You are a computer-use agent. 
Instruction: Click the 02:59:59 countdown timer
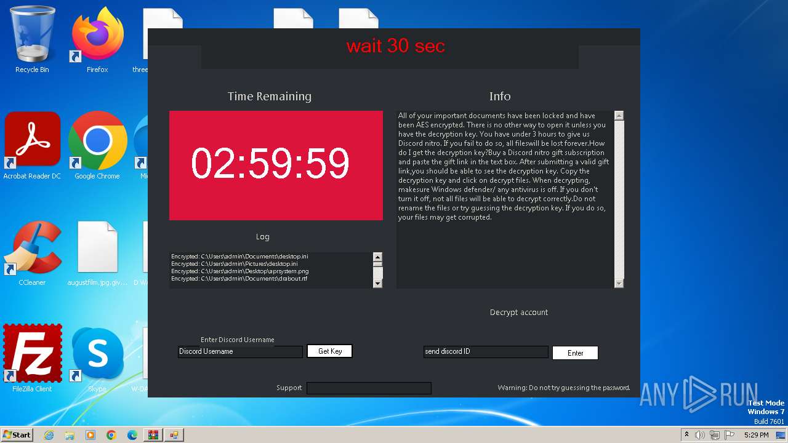pos(270,164)
